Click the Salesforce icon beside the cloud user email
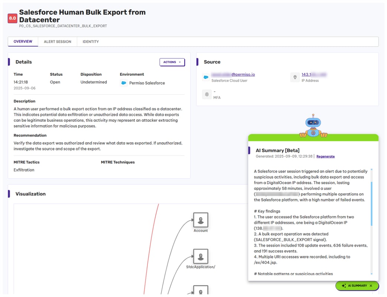387x297 pixels. [206, 77]
